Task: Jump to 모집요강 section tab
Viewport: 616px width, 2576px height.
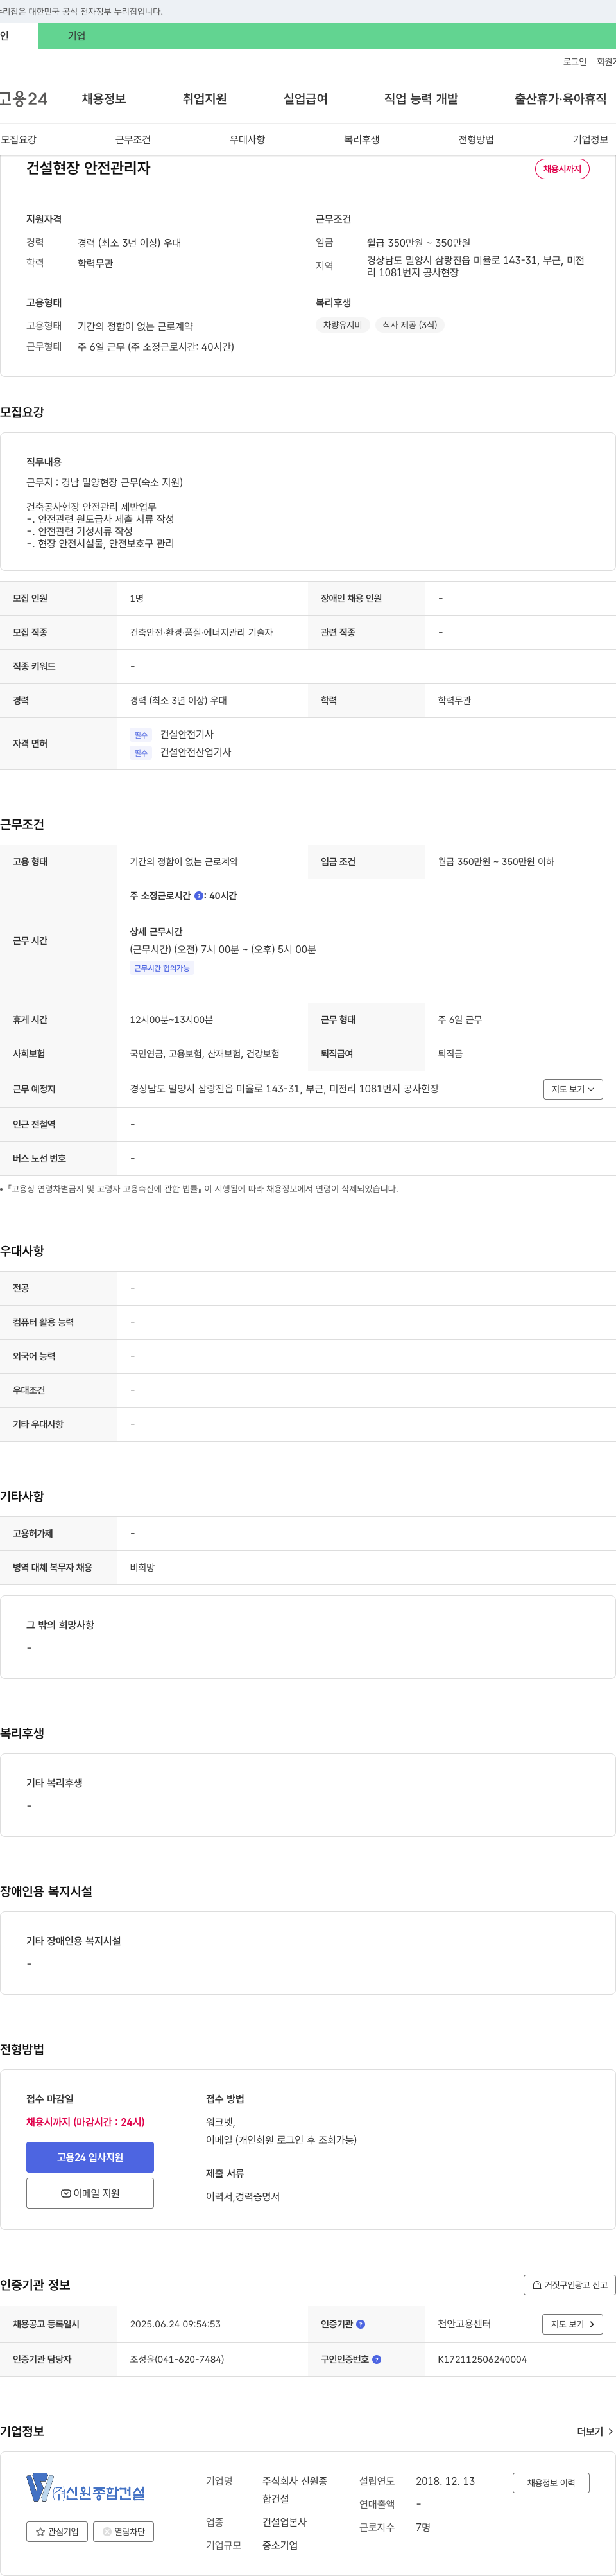Action: pyautogui.click(x=18, y=139)
